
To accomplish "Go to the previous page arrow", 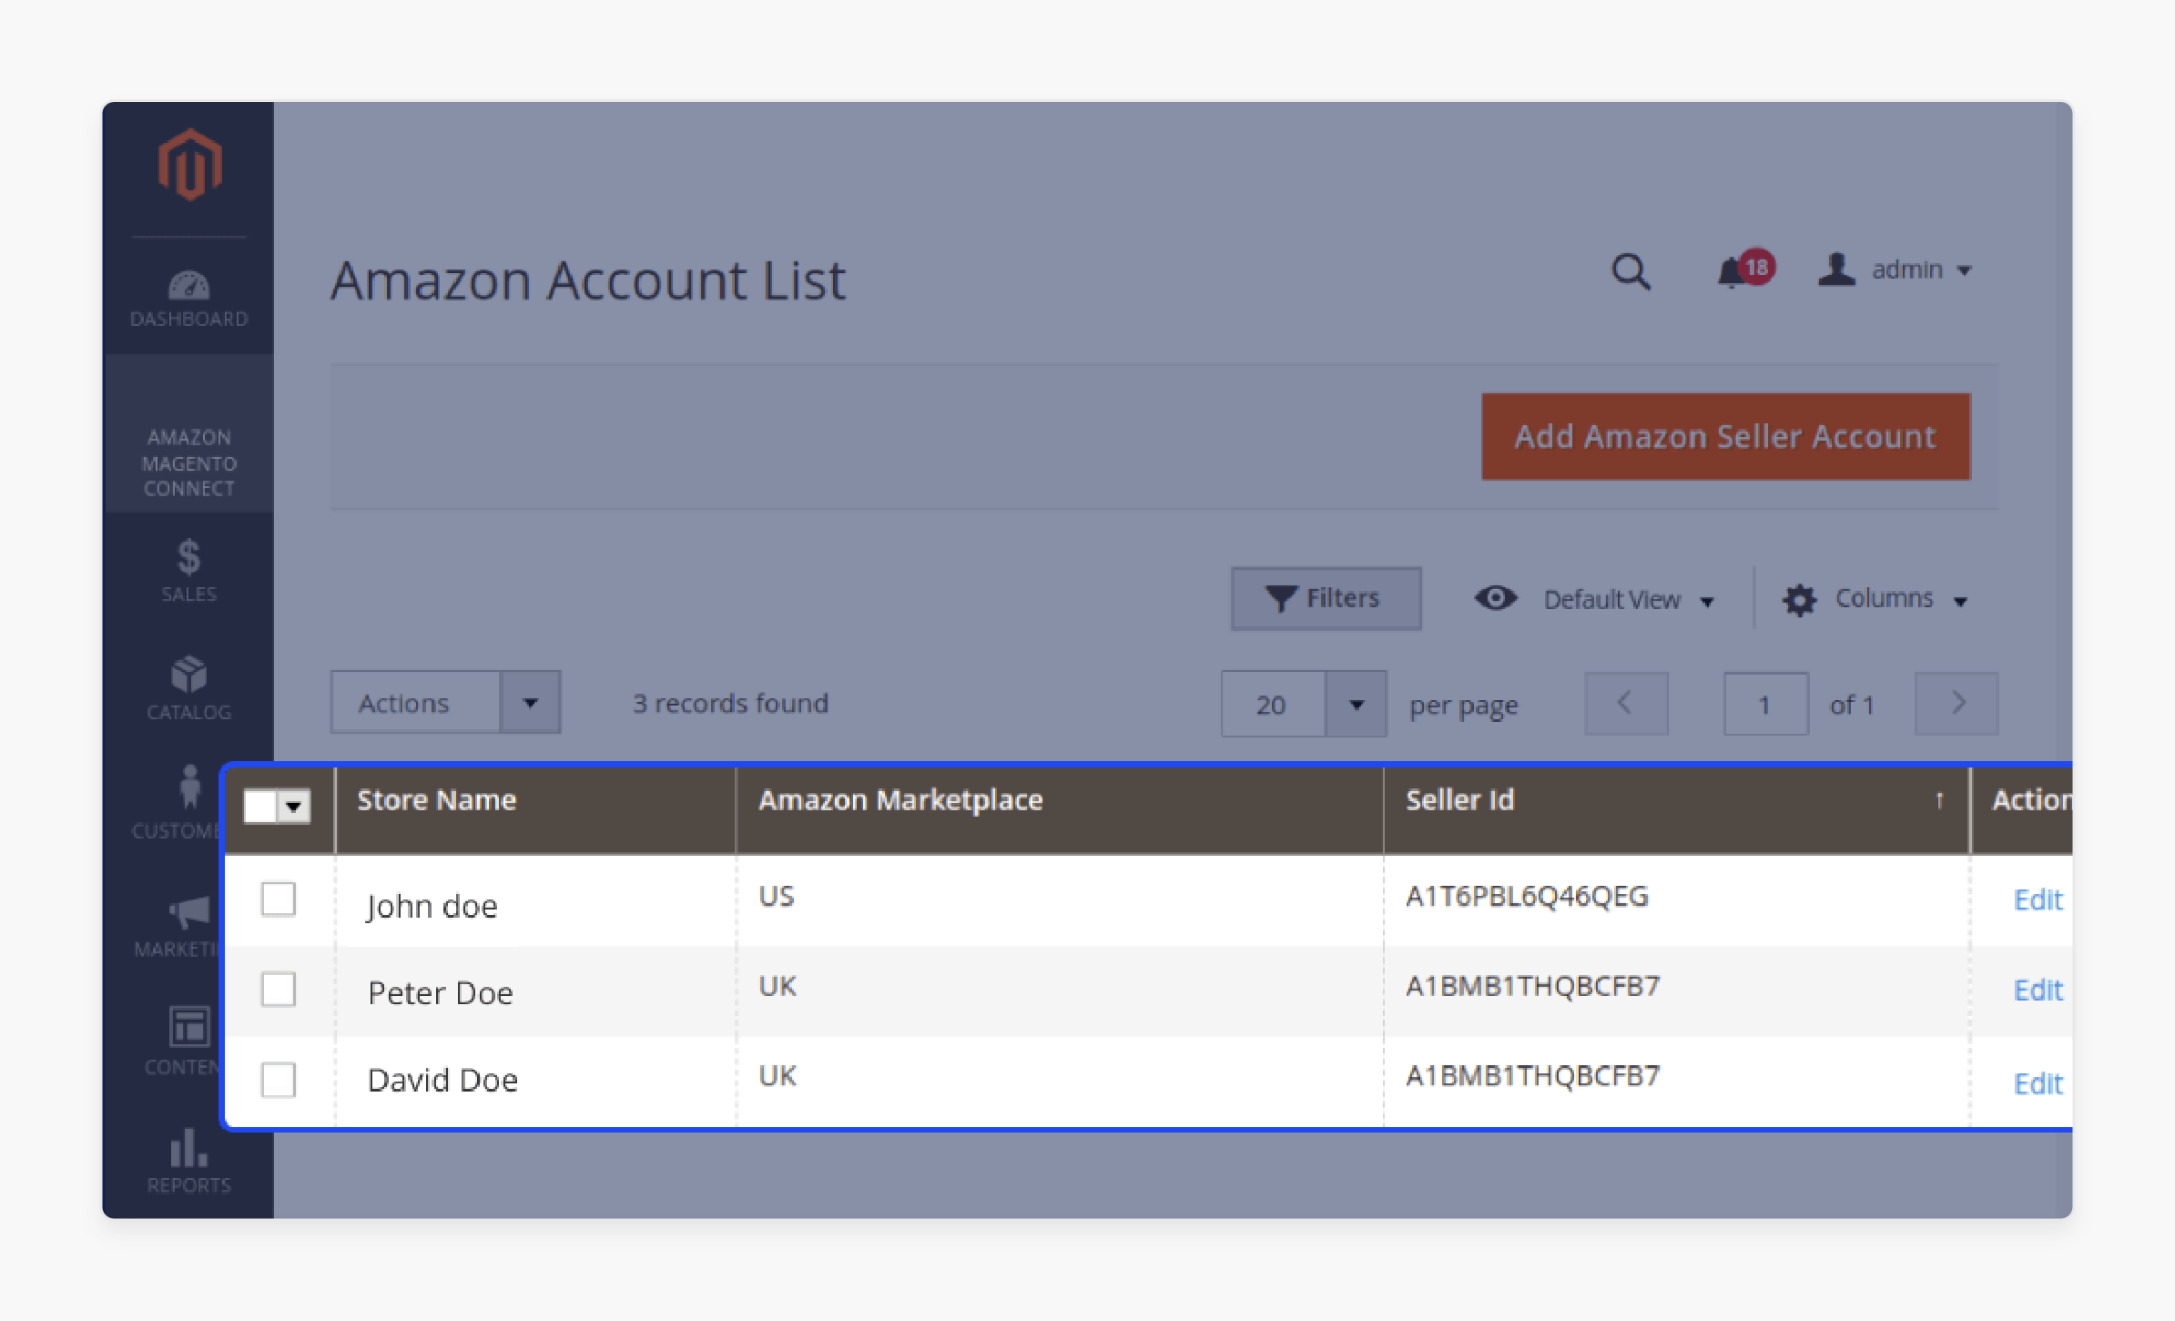I will tap(1626, 704).
